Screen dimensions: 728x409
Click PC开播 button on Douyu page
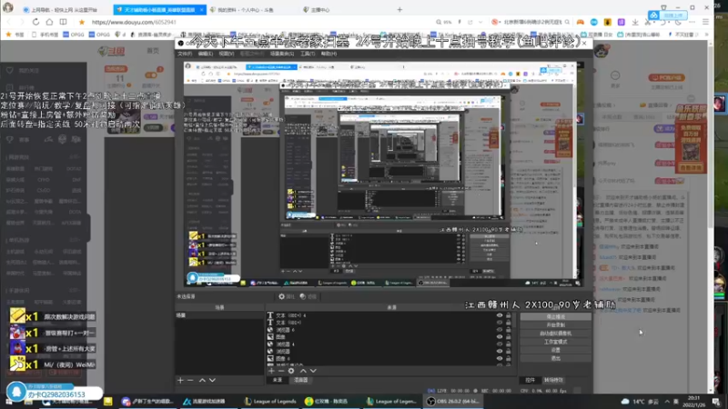[667, 77]
